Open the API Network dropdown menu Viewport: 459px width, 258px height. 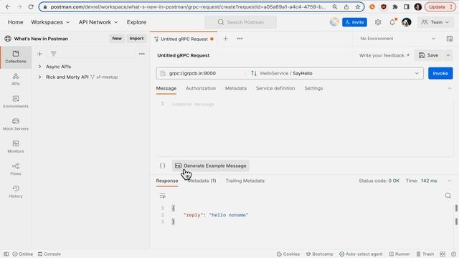point(98,22)
